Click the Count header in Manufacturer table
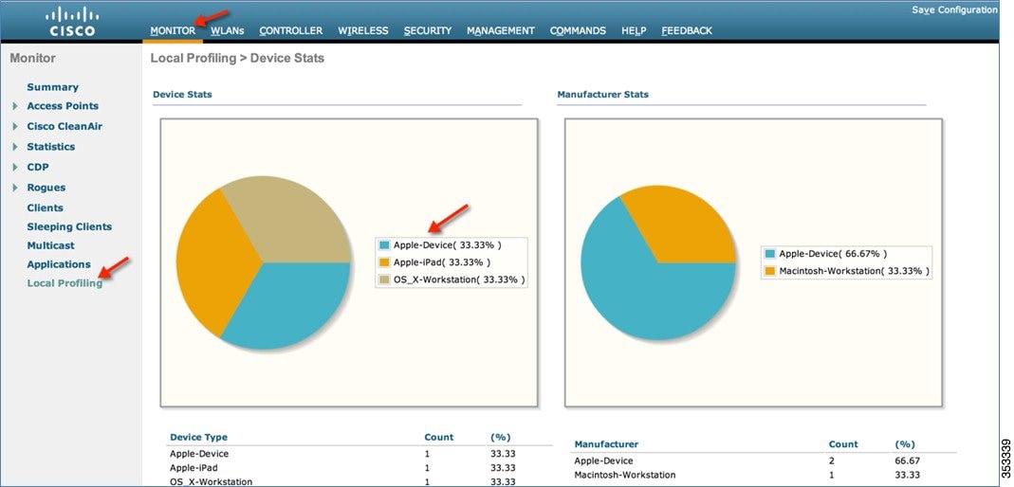Image resolution: width=1014 pixels, height=487 pixels. tap(843, 444)
